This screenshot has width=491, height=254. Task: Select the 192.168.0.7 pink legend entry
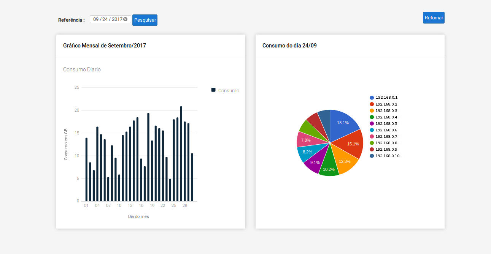(386, 136)
